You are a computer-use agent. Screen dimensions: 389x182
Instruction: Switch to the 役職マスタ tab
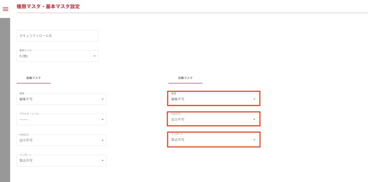tap(185, 78)
